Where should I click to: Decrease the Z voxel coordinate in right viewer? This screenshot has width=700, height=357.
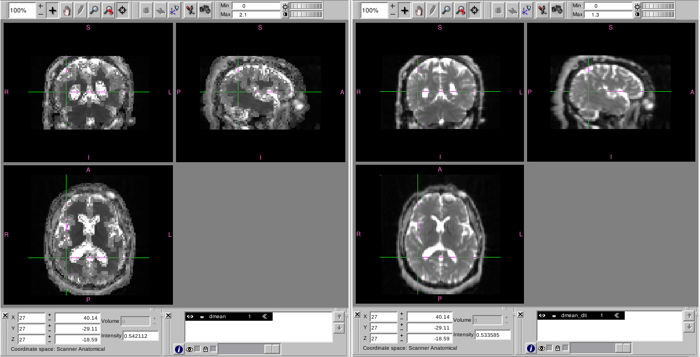coord(401,342)
